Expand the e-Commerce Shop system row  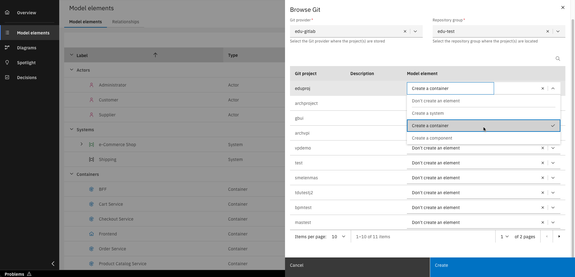coord(82,144)
